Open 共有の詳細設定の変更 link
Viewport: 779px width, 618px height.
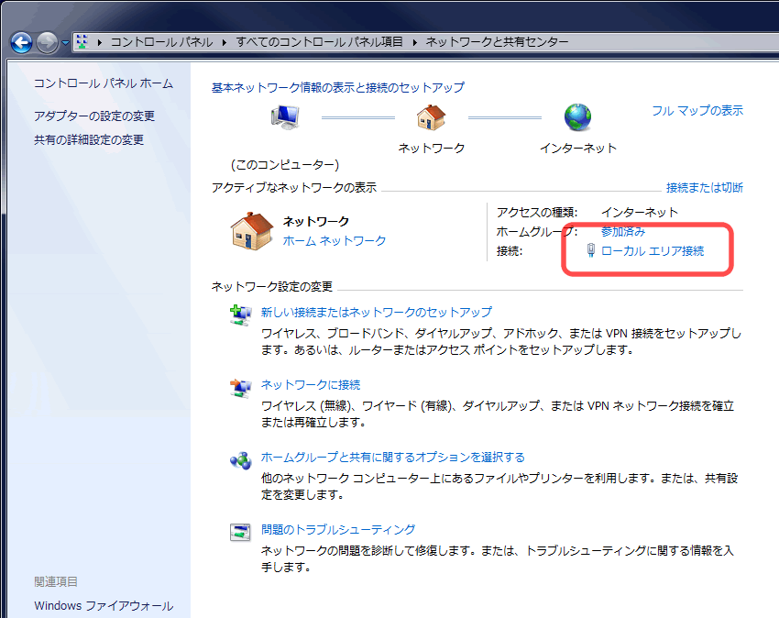[89, 139]
